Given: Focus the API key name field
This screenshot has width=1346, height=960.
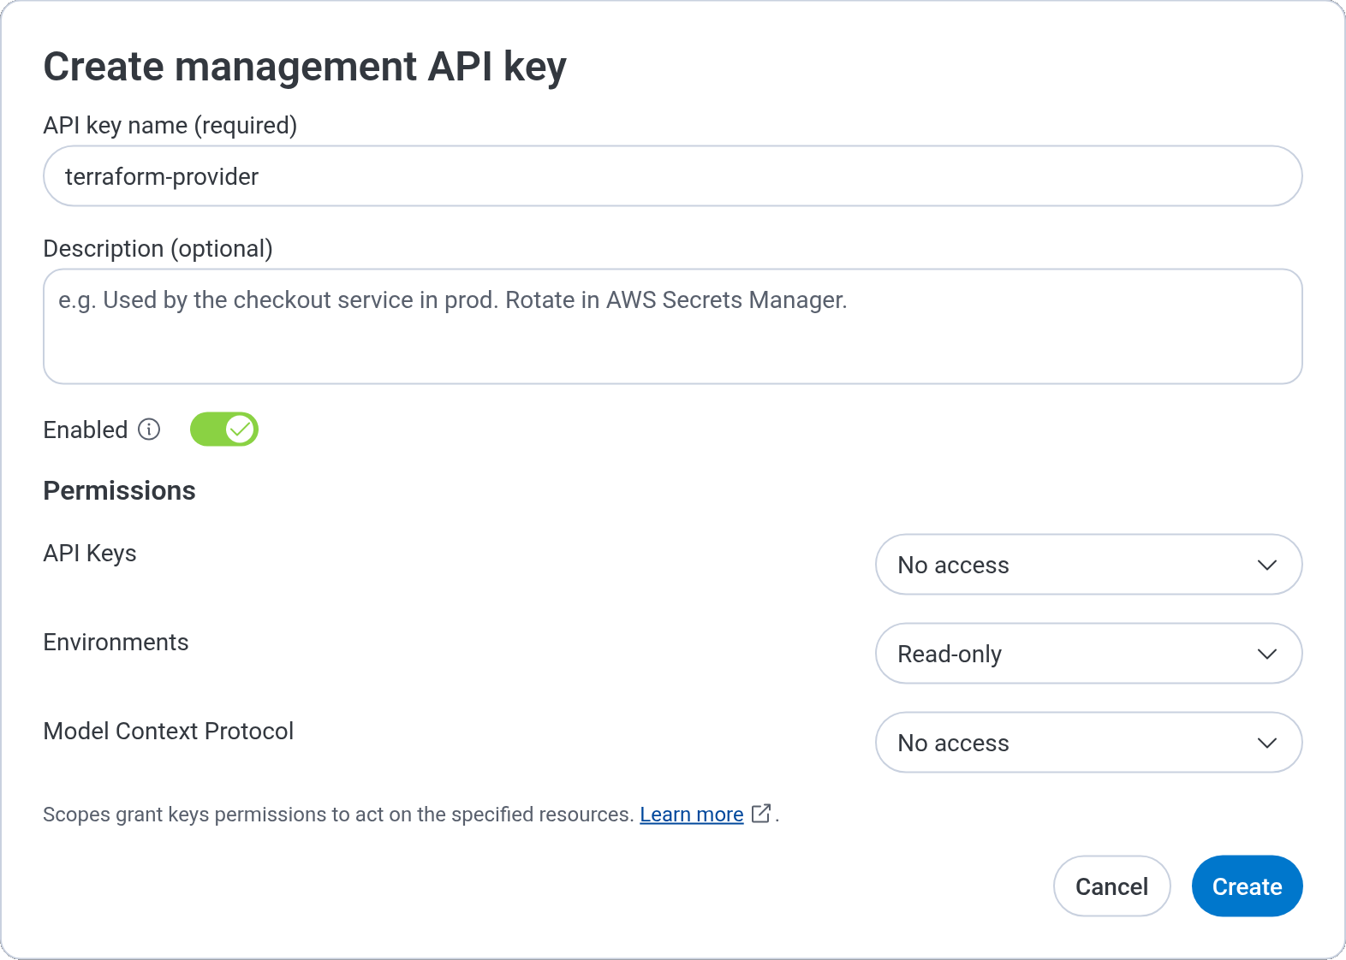Looking at the screenshot, I should point(673,176).
